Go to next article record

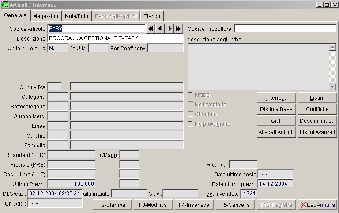tap(169, 29)
